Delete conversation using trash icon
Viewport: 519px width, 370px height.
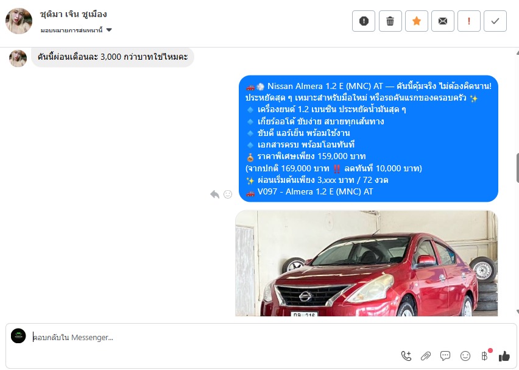[x=390, y=21]
